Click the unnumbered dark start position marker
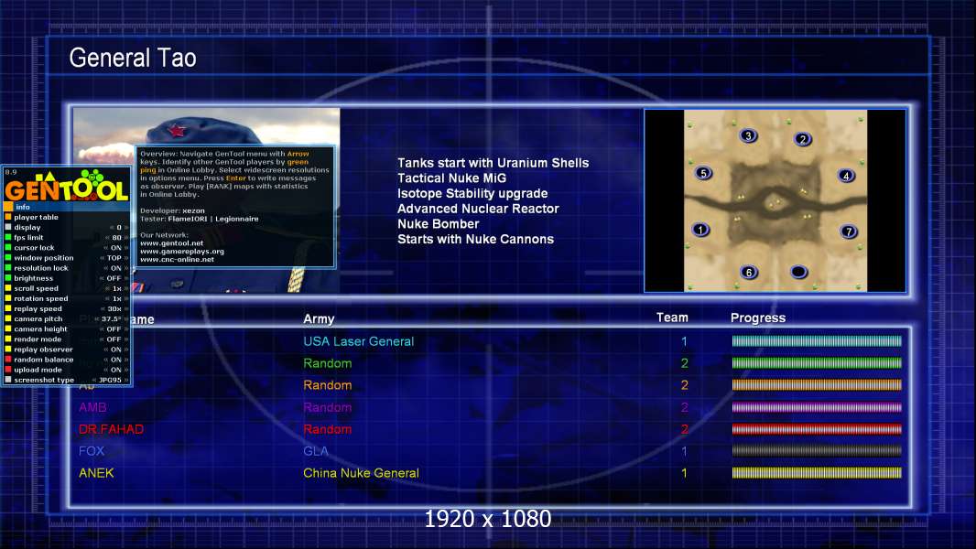Screen dimensions: 976x549 (798, 272)
